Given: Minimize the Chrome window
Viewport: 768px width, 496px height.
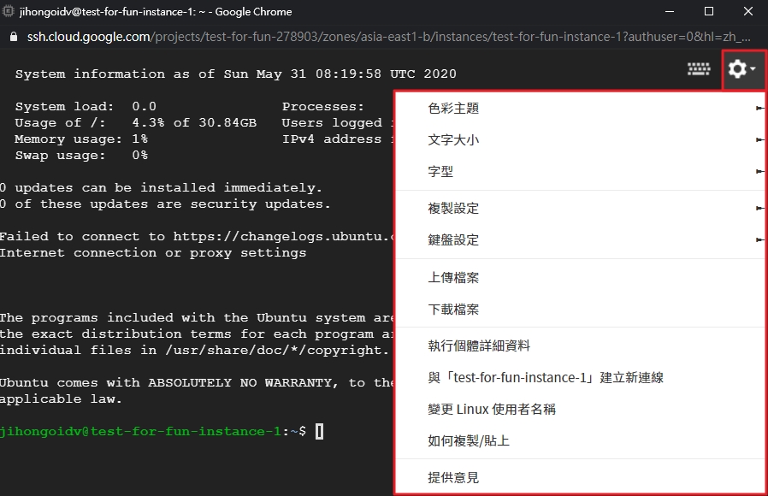Looking at the screenshot, I should tap(670, 11).
